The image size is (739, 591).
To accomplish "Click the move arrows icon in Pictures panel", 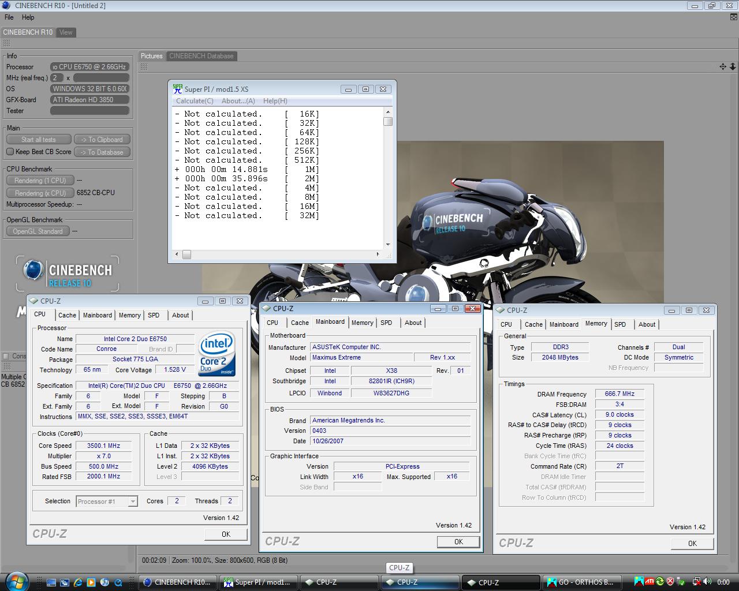I will coord(723,66).
